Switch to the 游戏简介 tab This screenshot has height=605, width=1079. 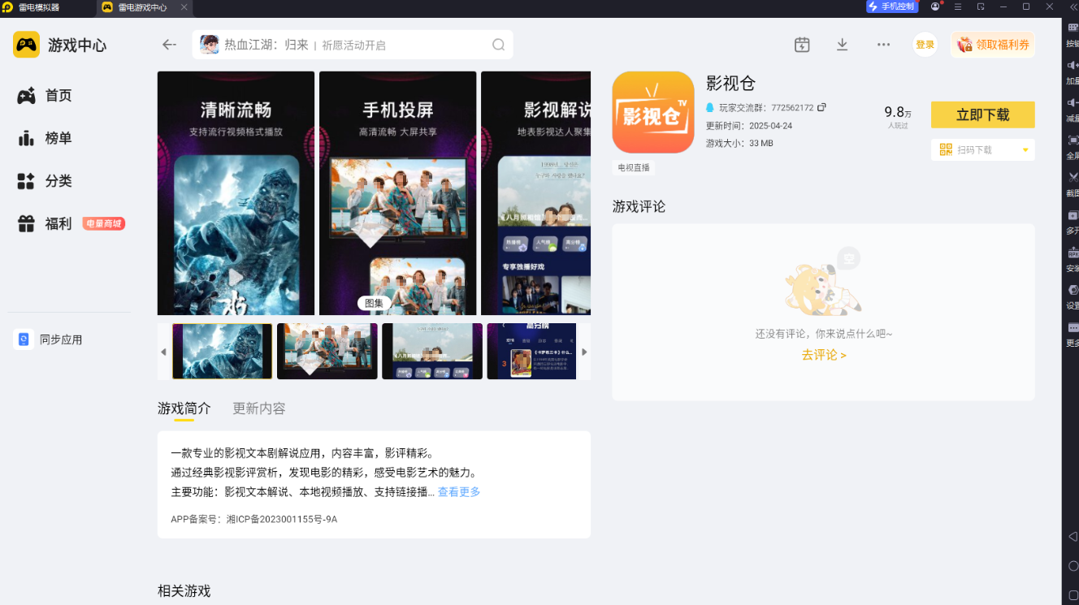[184, 408]
